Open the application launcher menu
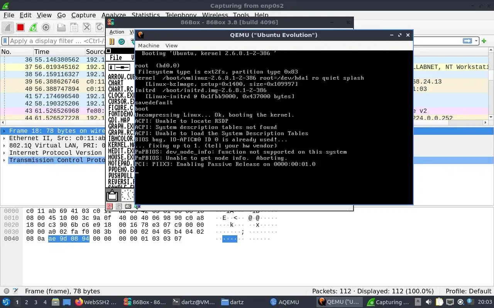This screenshot has height=308, width=494. tap(6, 302)
